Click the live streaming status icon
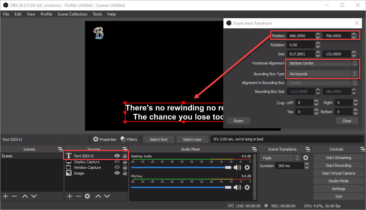Image resolution: width=366 pixels, height=210 pixels. tap(231, 206)
